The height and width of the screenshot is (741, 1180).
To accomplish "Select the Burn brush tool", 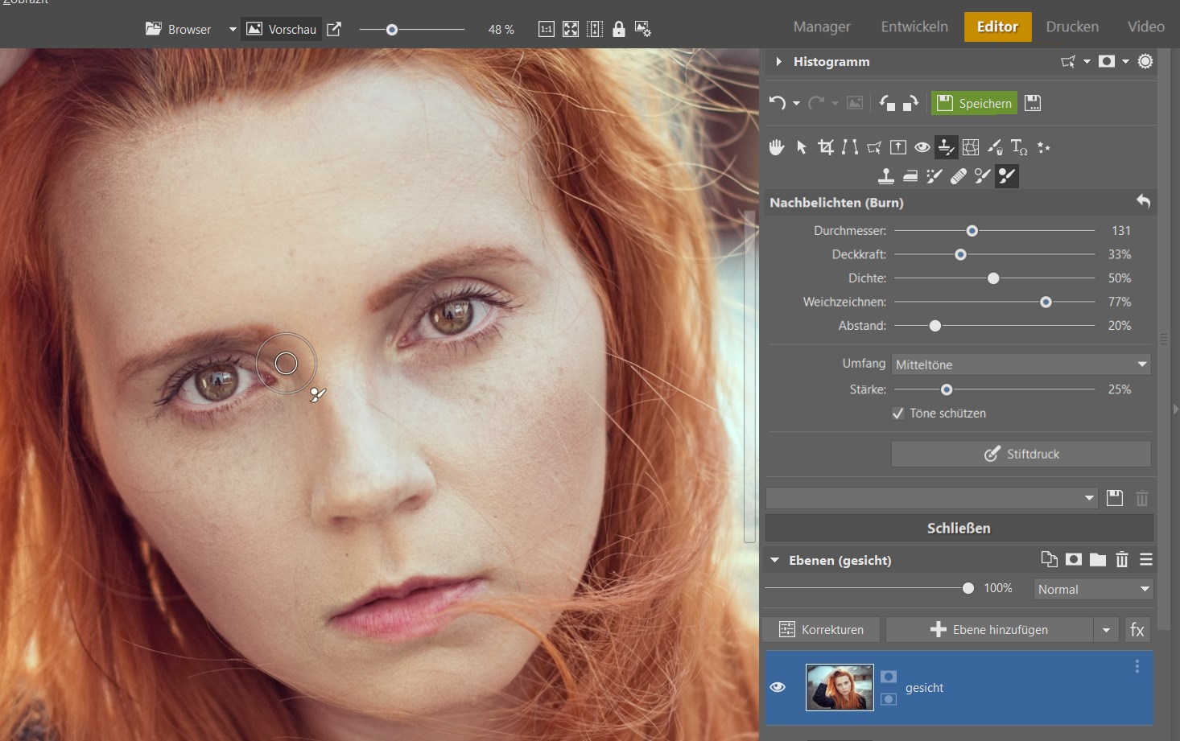I will click(x=1007, y=175).
